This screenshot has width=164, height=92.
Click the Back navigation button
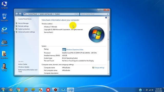[x=17, y=14]
